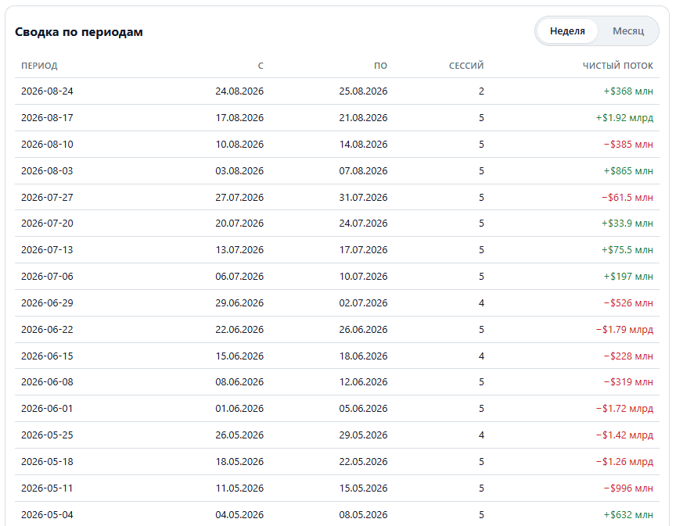The width and height of the screenshot is (683, 526).
Task: Click the +$75.5 млн net flow value
Action: pos(627,250)
